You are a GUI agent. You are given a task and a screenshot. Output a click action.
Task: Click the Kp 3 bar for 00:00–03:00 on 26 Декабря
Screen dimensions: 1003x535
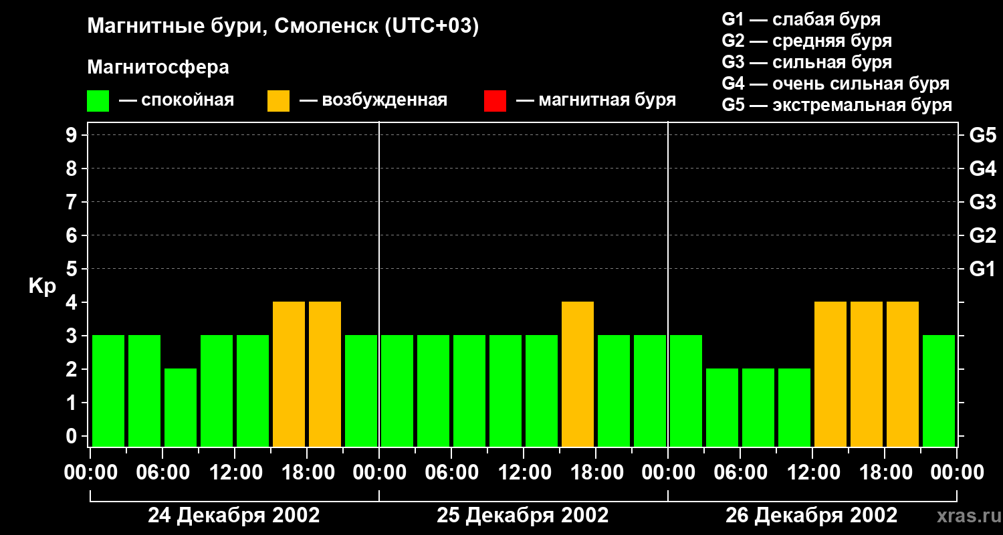pos(686,391)
